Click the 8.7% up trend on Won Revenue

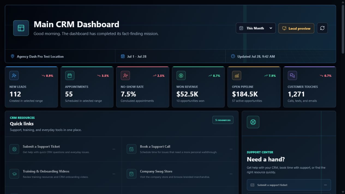coord(214,76)
